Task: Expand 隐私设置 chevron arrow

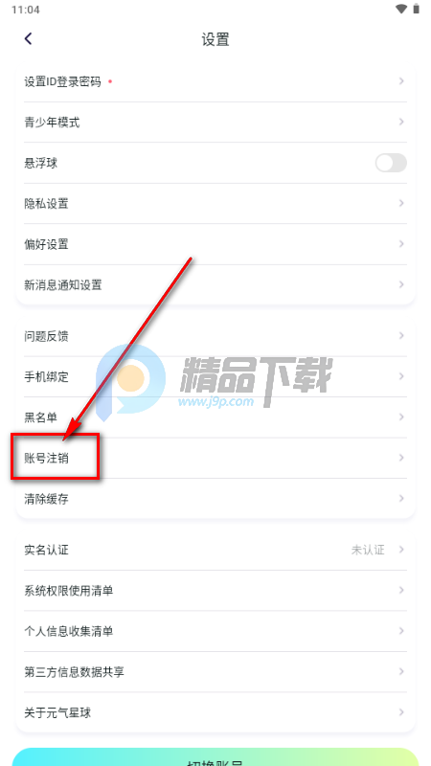Action: (401, 203)
